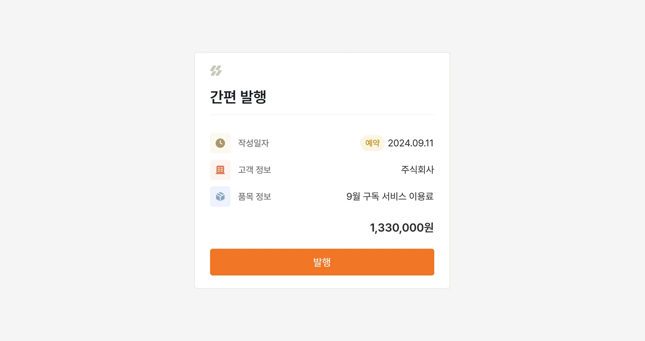Select the building icon for 고객 정보
The width and height of the screenshot is (645, 341).
click(x=220, y=170)
